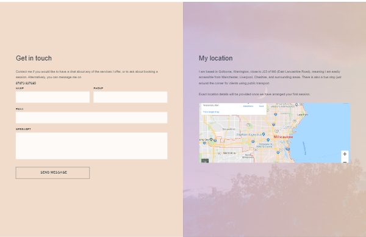This screenshot has width=366, height=237.
Task: Click the Lake Michigan water area on map
Action: tap(325, 131)
